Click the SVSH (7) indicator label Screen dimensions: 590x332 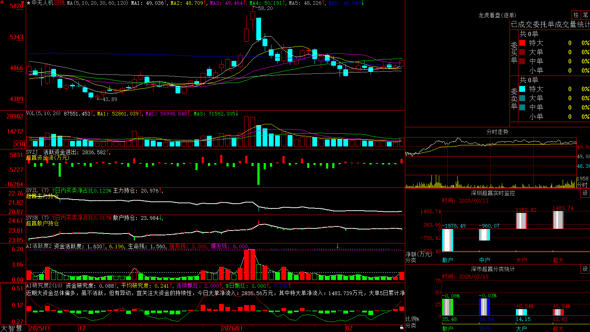(37, 218)
